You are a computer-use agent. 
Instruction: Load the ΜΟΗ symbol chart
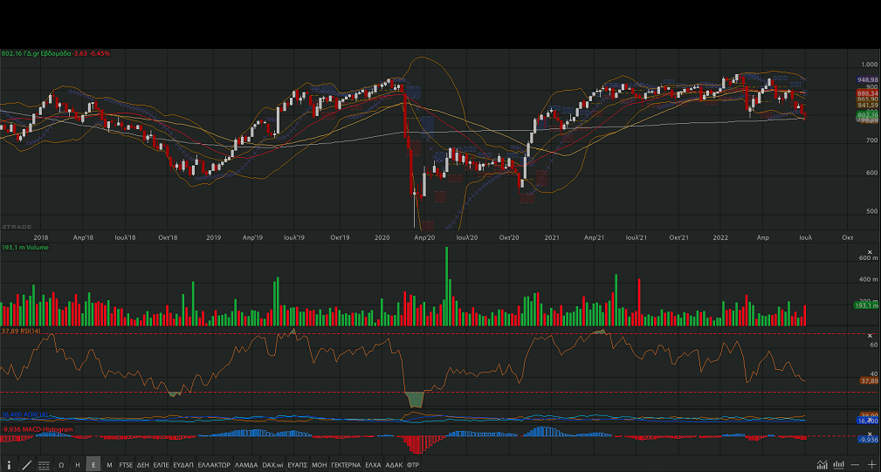click(x=320, y=465)
